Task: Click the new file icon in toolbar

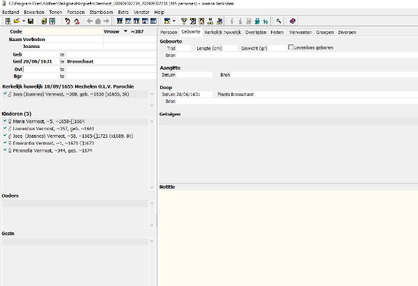Action: [7, 22]
